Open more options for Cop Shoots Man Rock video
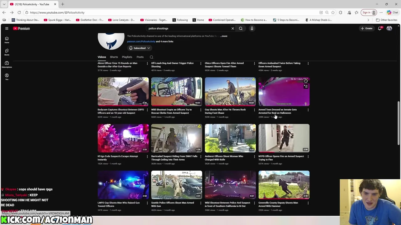Image resolution: width=401 pixels, height=225 pixels. pos(254,110)
